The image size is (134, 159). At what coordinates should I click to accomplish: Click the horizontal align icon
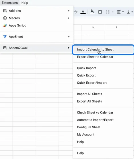coord(119,12)
